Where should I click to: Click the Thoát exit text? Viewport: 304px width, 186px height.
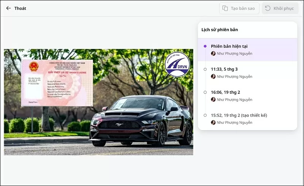pyautogui.click(x=20, y=8)
